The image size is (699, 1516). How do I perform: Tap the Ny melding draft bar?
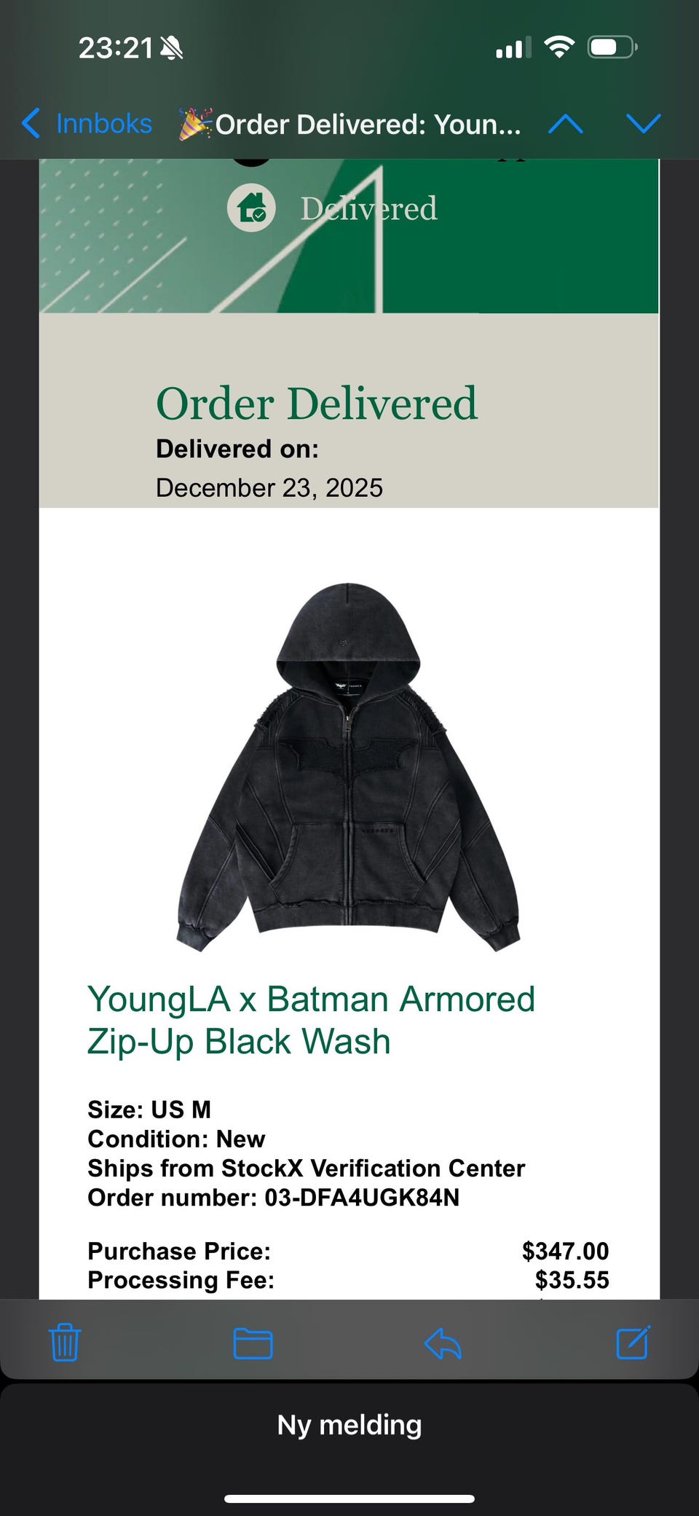[x=349, y=1425]
